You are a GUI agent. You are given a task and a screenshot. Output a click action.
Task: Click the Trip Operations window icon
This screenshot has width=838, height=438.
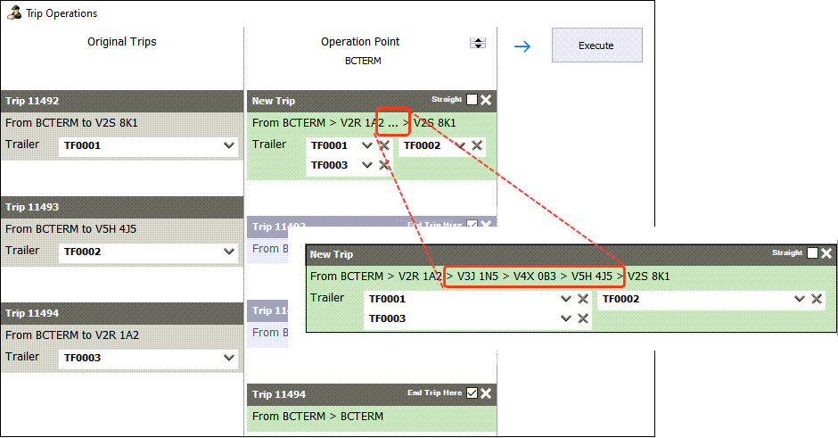click(x=13, y=13)
